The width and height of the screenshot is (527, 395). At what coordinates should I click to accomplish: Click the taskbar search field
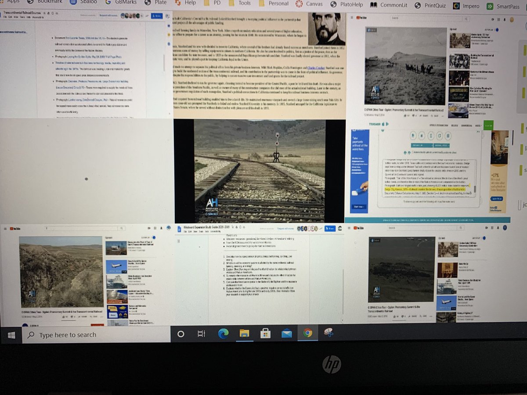tap(88, 334)
